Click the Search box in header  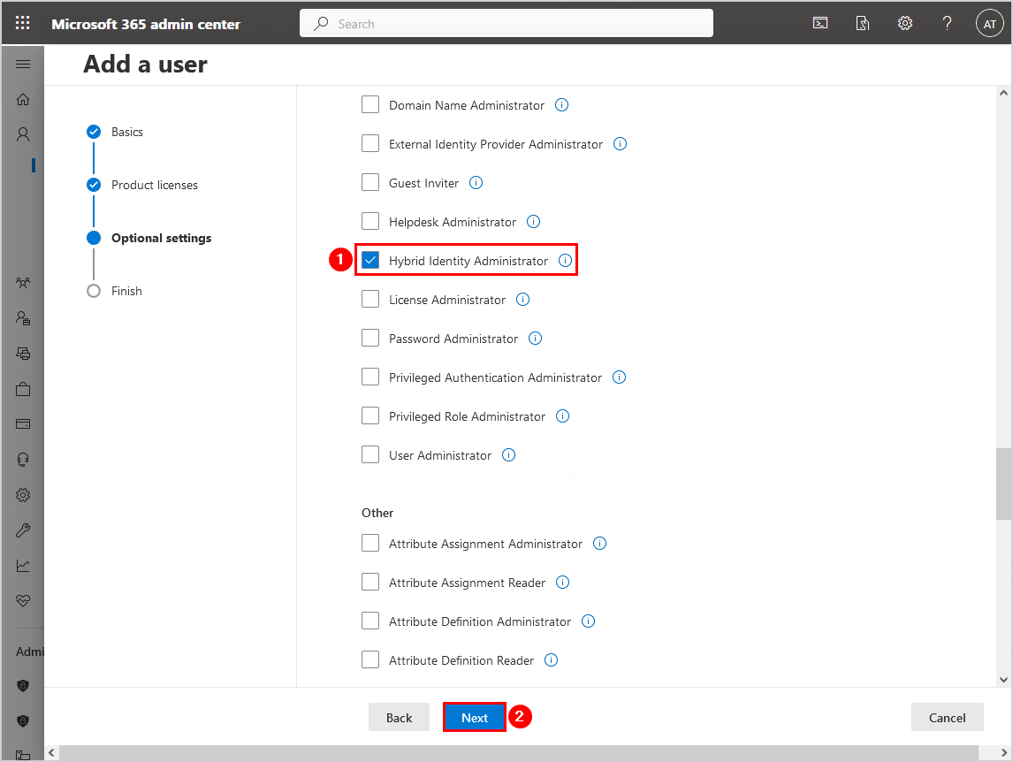[506, 24]
